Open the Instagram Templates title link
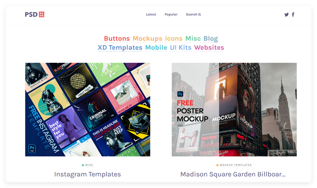Screen dimensions: 317x188 (x=88, y=174)
